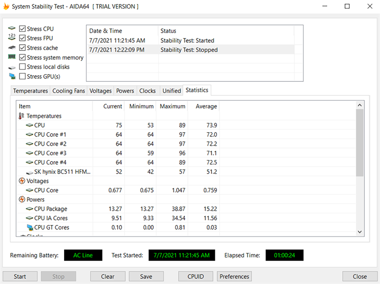Enable the Stress GPU(s) checkbox
This screenshot has width=380, height=284.
click(22, 76)
